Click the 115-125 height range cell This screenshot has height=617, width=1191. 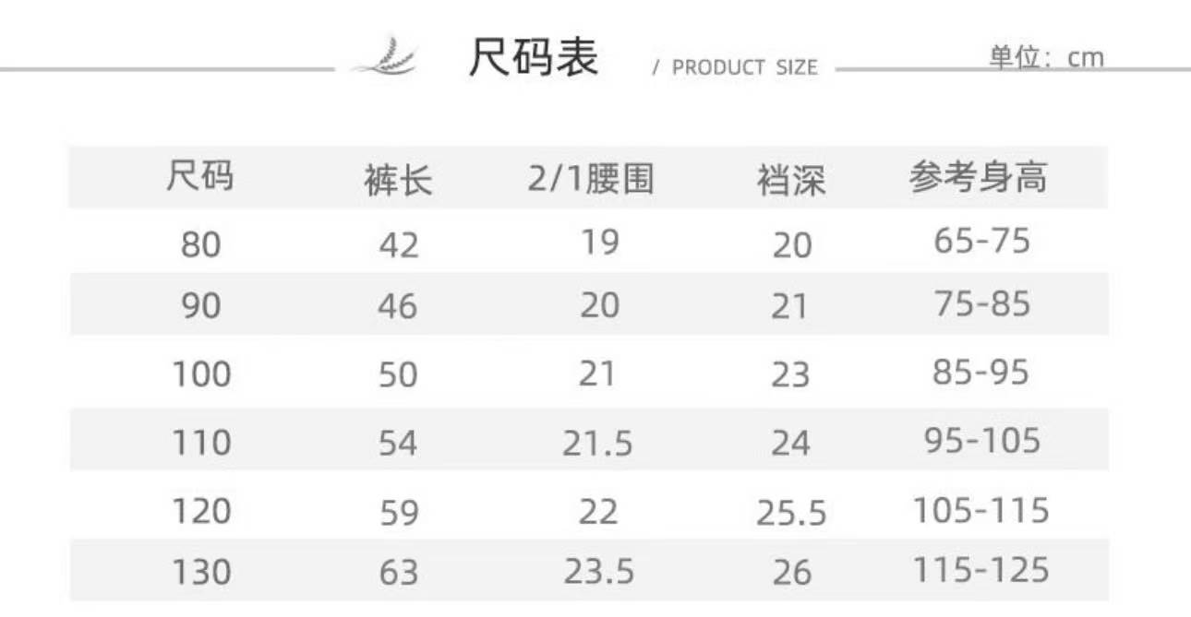[981, 568]
